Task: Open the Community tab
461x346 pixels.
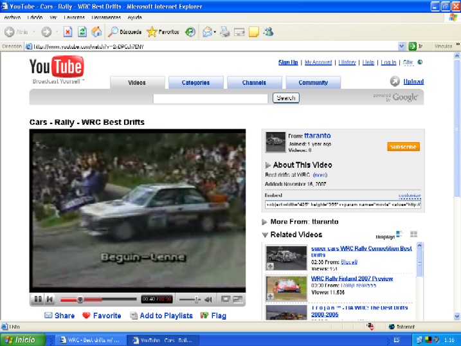Action: tap(313, 82)
